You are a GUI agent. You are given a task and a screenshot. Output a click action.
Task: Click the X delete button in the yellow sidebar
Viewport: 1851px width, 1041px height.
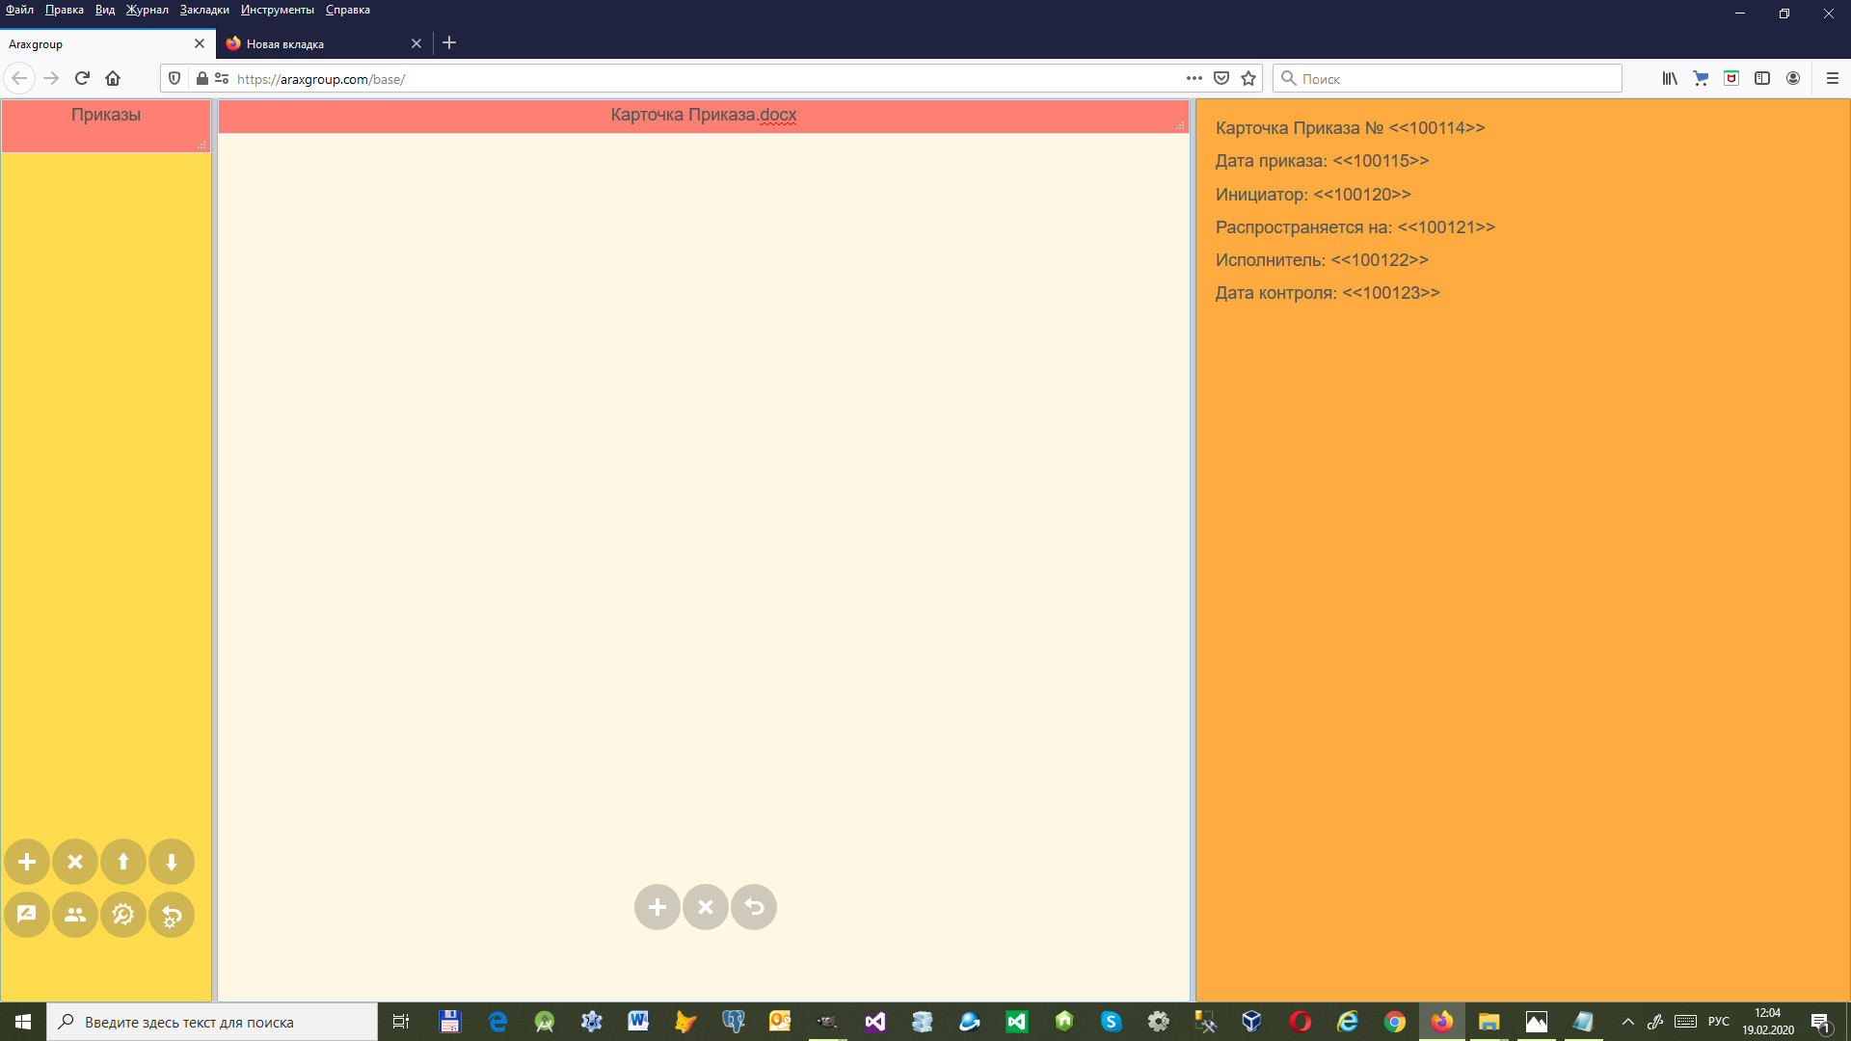pos(75,862)
